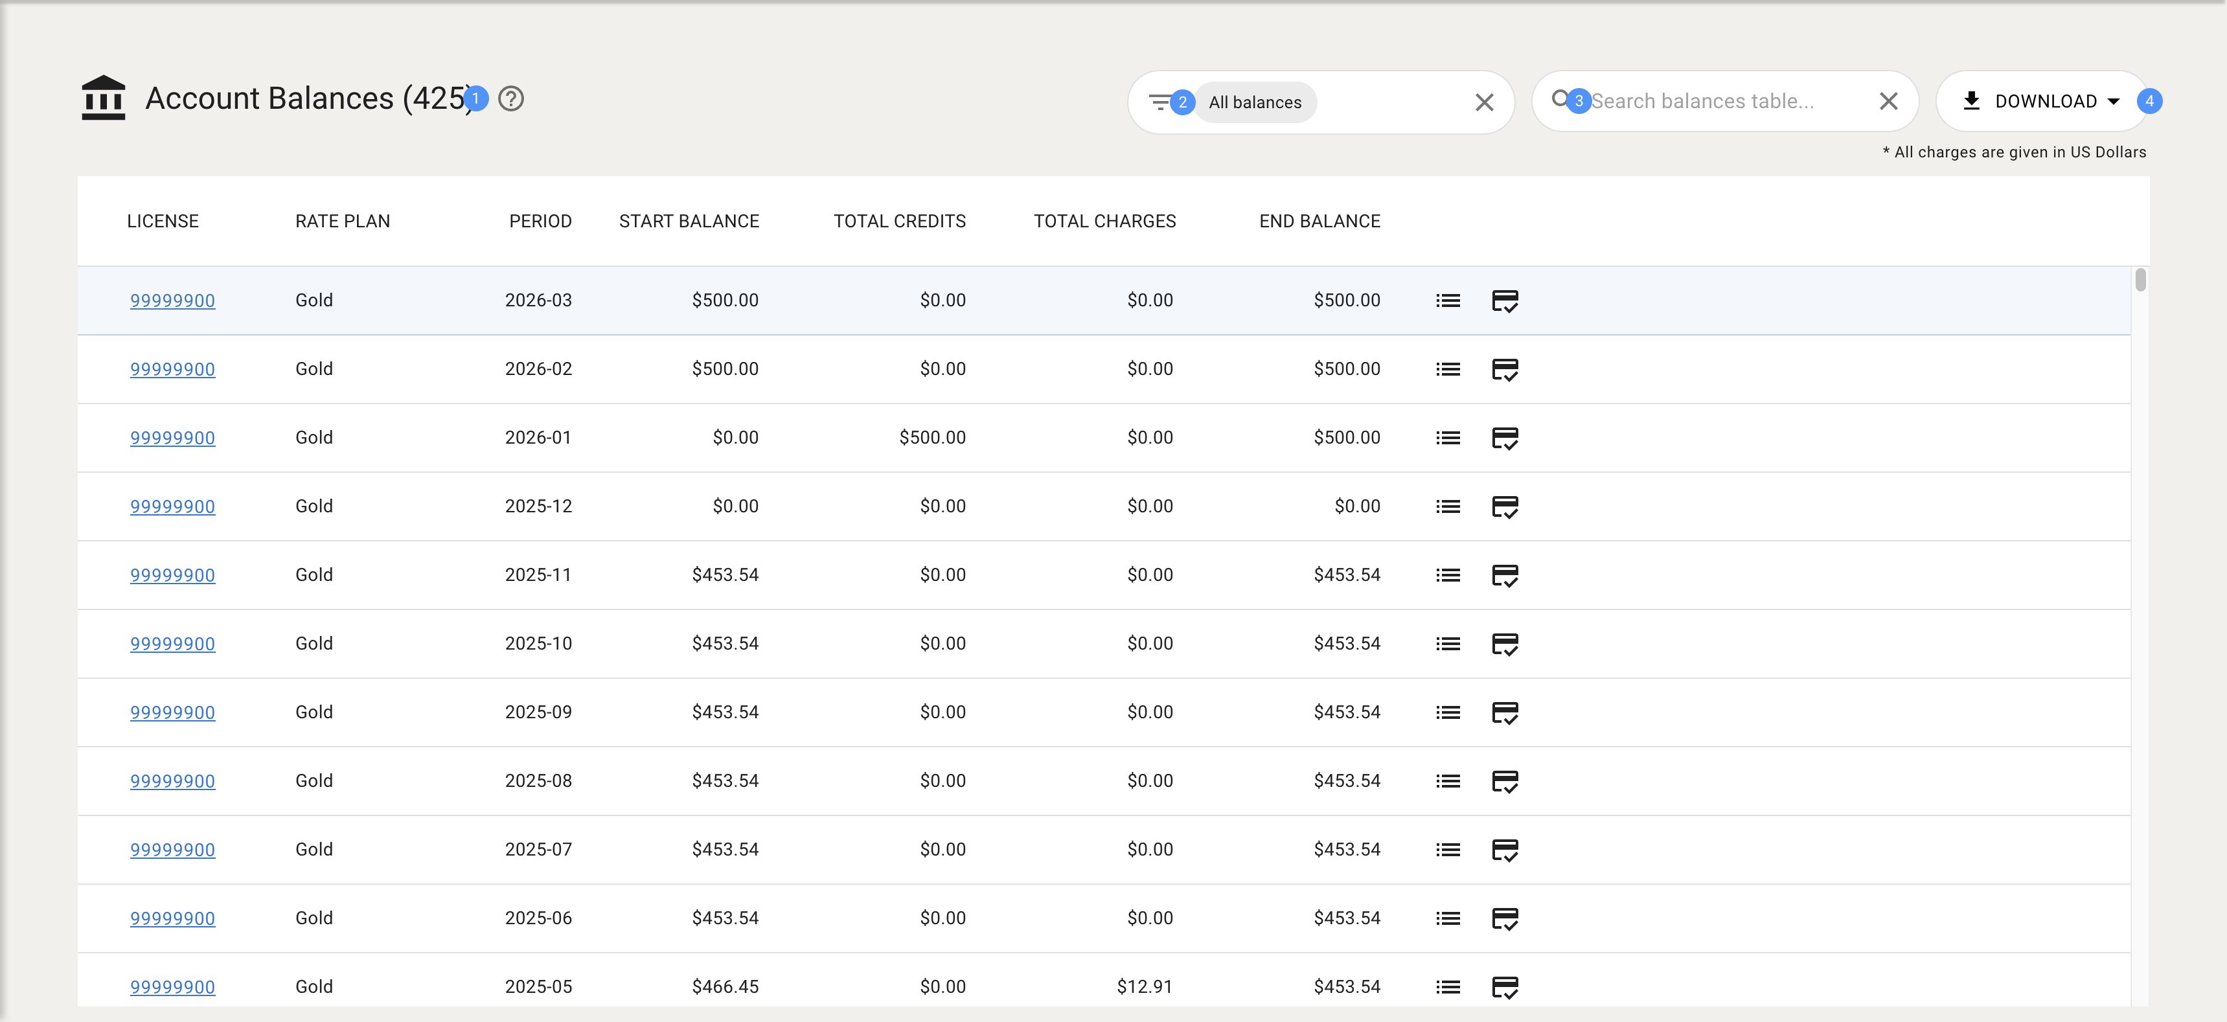
Task: Open license 99999900 link for period 2026-03
Action: pos(172,301)
